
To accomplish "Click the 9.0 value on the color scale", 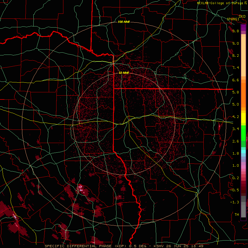I will [x=236, y=43].
